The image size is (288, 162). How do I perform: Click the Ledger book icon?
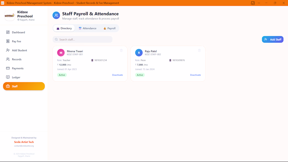(x=8, y=77)
